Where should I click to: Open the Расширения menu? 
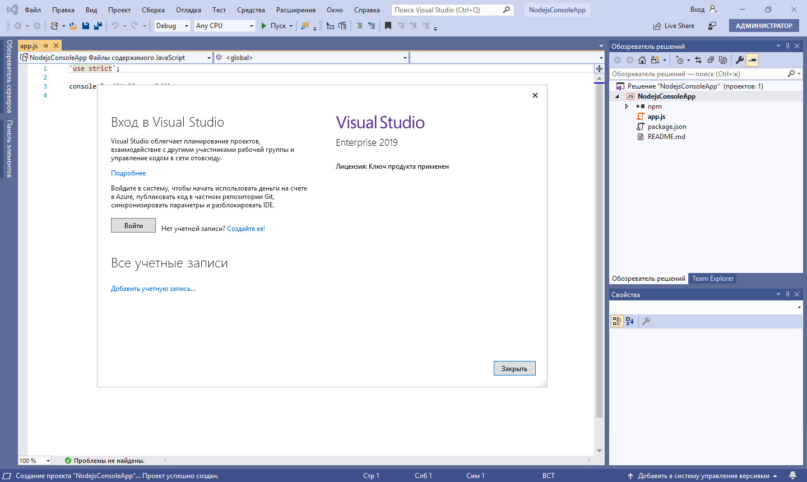296,10
